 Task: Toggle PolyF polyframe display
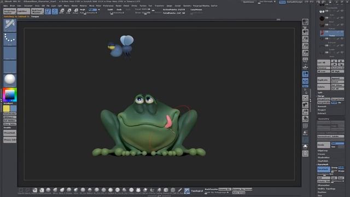coord(305,126)
